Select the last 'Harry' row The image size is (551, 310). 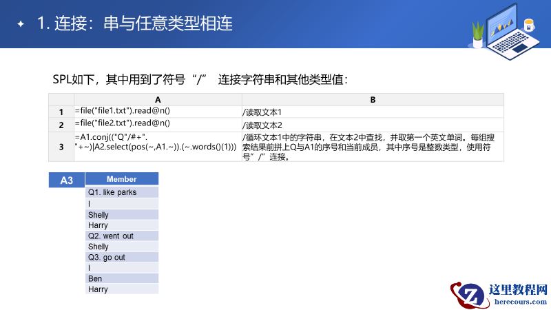point(122,289)
